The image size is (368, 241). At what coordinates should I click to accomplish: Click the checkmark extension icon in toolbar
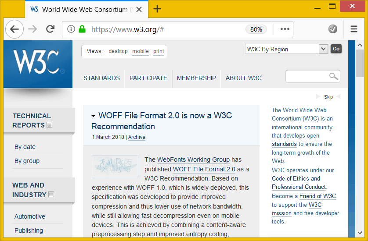click(x=333, y=29)
